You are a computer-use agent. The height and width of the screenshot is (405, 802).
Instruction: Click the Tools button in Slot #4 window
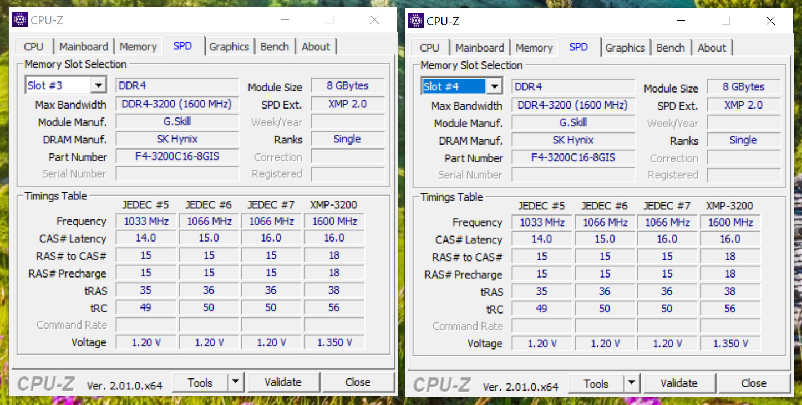pyautogui.click(x=596, y=383)
